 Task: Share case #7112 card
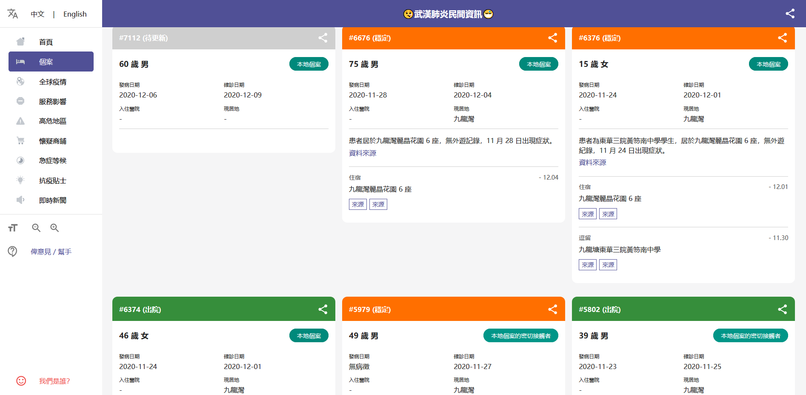[323, 38]
